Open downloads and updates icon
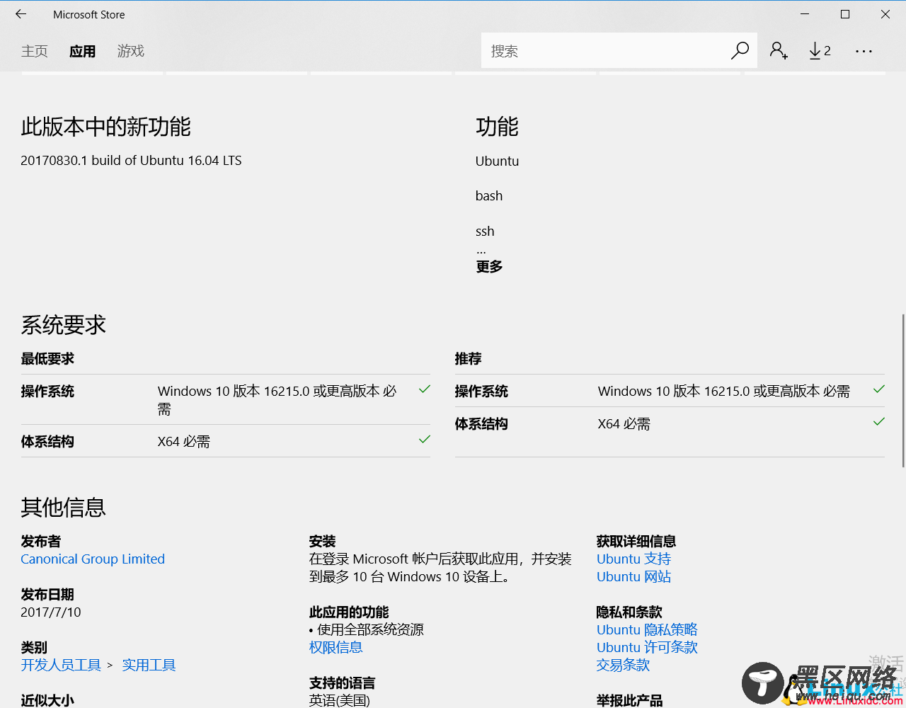Screen dimensions: 906x708 820,51
